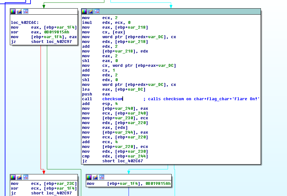Screen dimensions: 287x196
Task: Click color icon on var_23C node
Action: click(x=13, y=177)
